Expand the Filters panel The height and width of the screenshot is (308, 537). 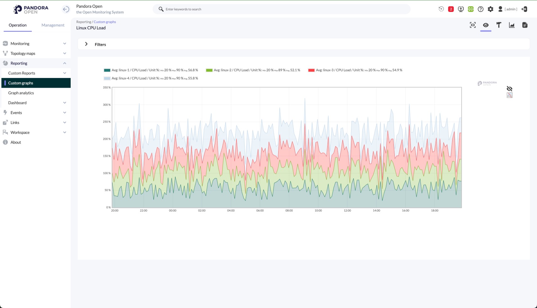(x=86, y=44)
